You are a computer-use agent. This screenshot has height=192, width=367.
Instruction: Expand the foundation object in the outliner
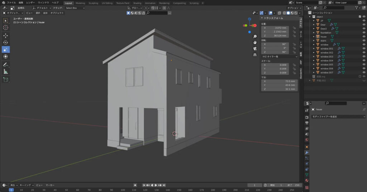click(314, 33)
